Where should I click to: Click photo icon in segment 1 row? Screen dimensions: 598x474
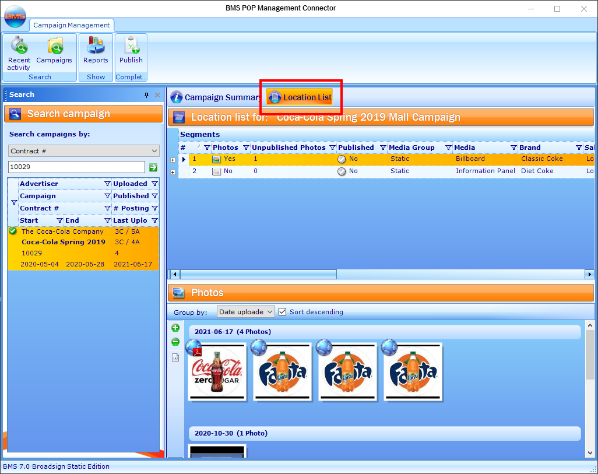(216, 159)
